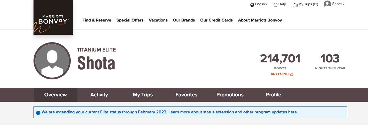Open the status extension program updates link

[250, 112]
